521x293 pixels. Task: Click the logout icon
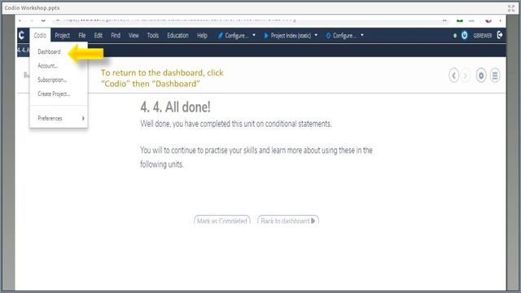(500, 35)
